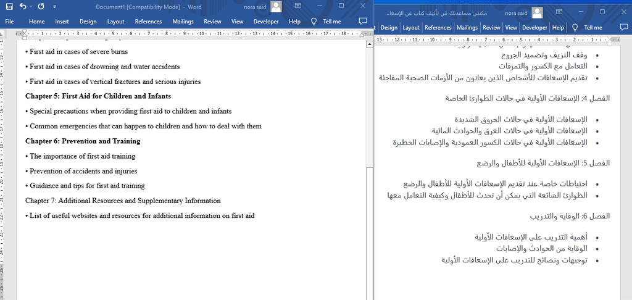This screenshot has height=300, width=632.
Task: Click bullet 'First aid in cases of vertical fractures'
Action: click(x=113, y=81)
